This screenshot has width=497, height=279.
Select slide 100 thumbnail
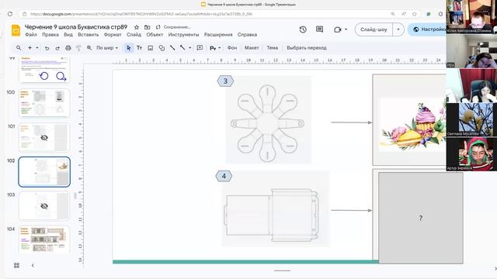(x=44, y=103)
